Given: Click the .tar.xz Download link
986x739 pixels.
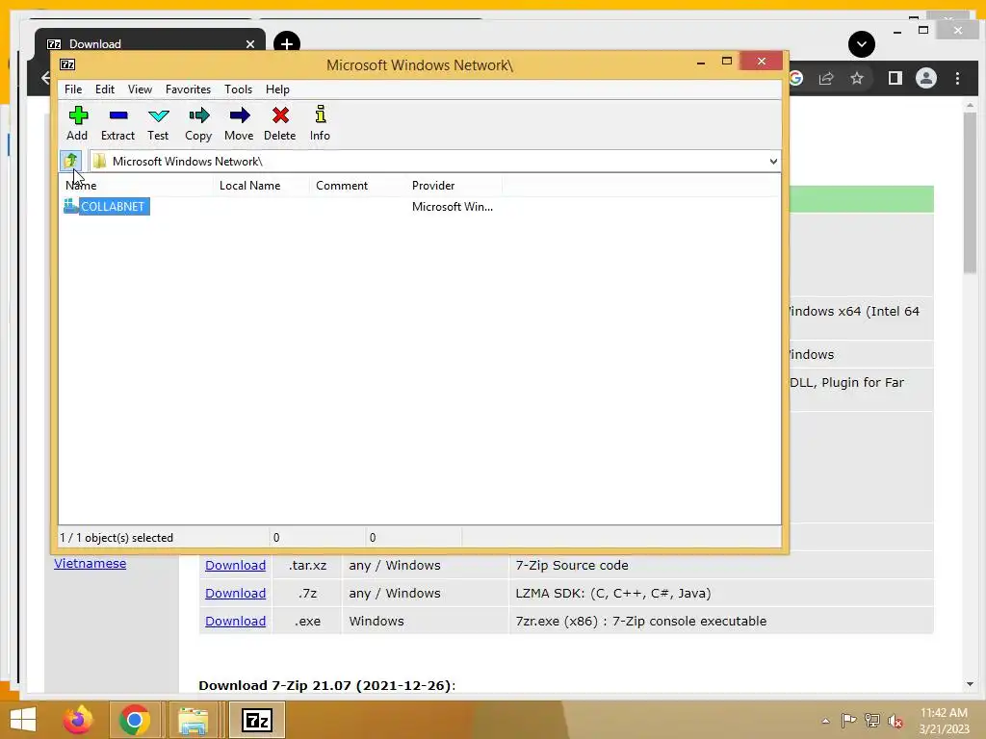Looking at the screenshot, I should (235, 565).
